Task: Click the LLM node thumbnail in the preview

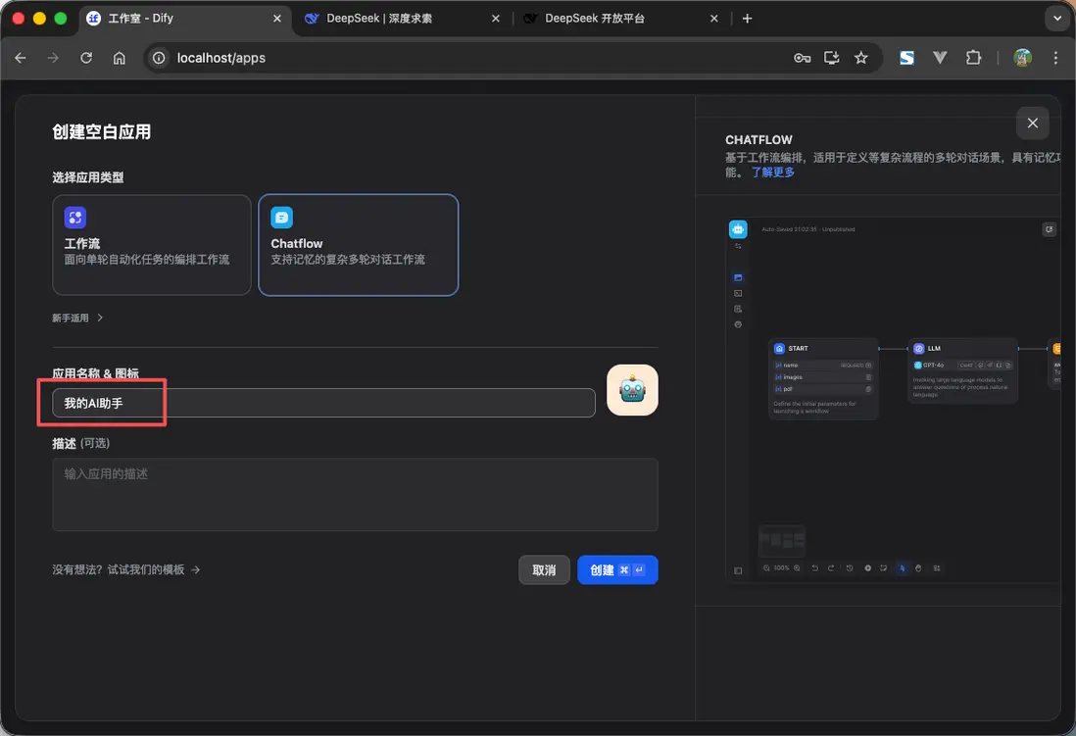Action: (961, 370)
